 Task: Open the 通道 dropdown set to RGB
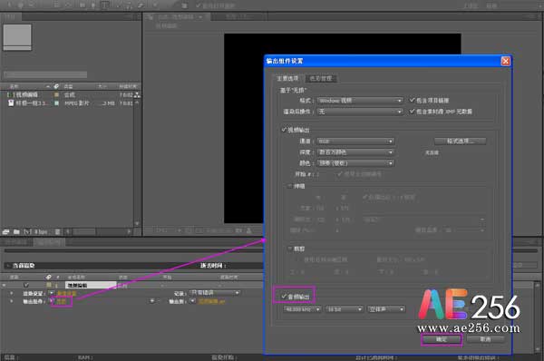355,141
